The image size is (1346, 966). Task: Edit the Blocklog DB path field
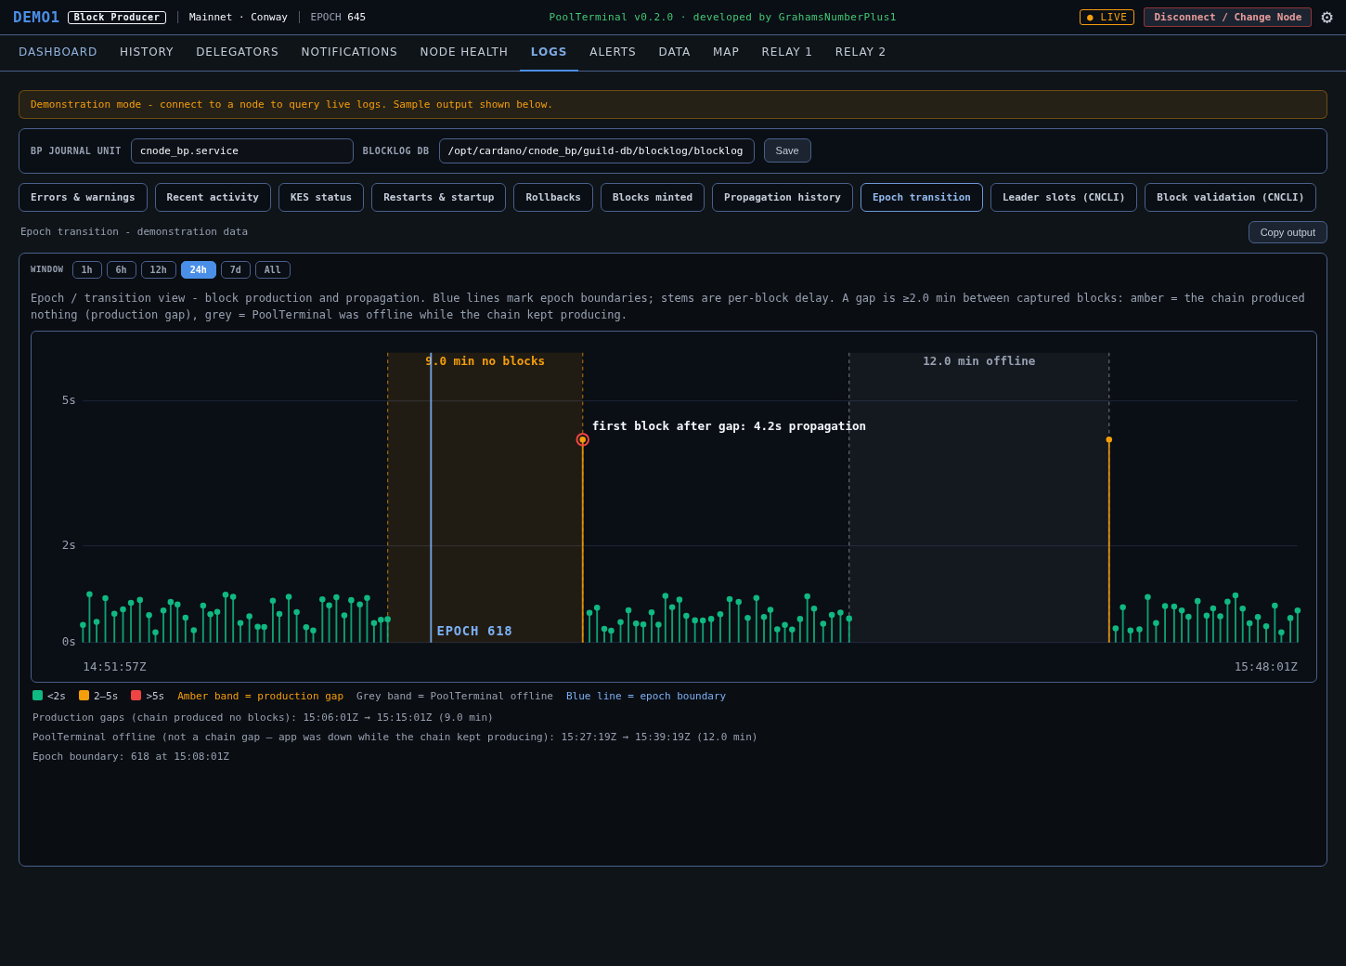597,150
